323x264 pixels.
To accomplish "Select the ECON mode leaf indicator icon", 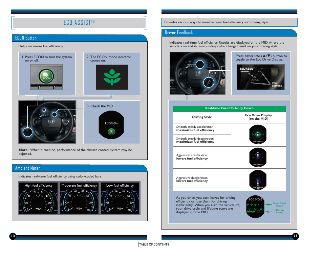I will (x=112, y=77).
